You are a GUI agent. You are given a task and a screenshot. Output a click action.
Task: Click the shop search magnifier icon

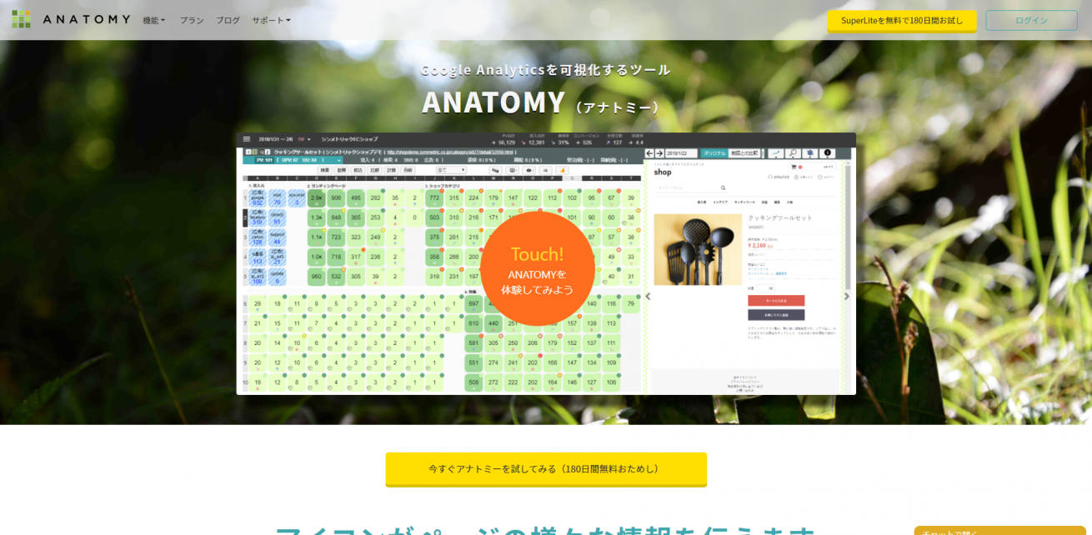click(724, 187)
